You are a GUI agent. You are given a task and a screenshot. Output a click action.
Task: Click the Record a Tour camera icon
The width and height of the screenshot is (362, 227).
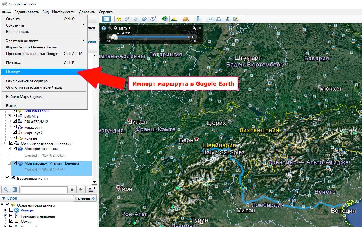tap(153, 19)
